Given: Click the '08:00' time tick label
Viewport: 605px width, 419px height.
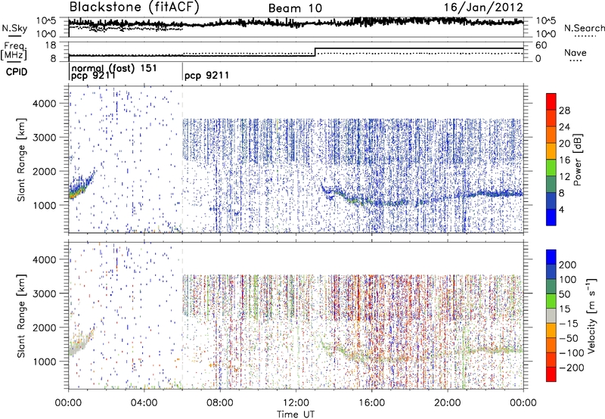Looking at the screenshot, I should [220, 403].
